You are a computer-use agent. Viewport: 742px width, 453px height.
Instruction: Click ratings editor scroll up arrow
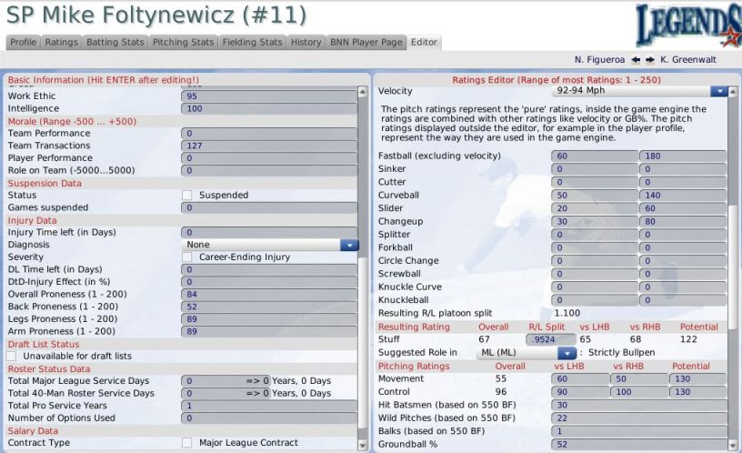coord(733,92)
